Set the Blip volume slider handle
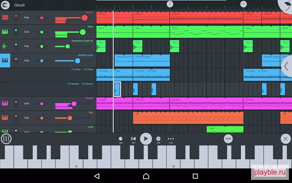Viewport: 292px width, 183px height. [x=70, y=118]
